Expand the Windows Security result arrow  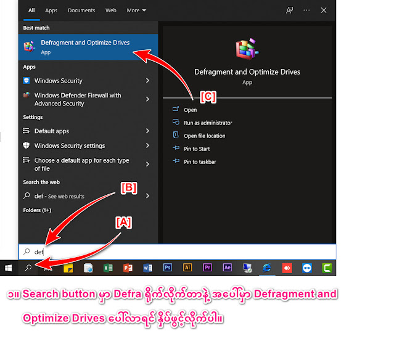(147, 81)
